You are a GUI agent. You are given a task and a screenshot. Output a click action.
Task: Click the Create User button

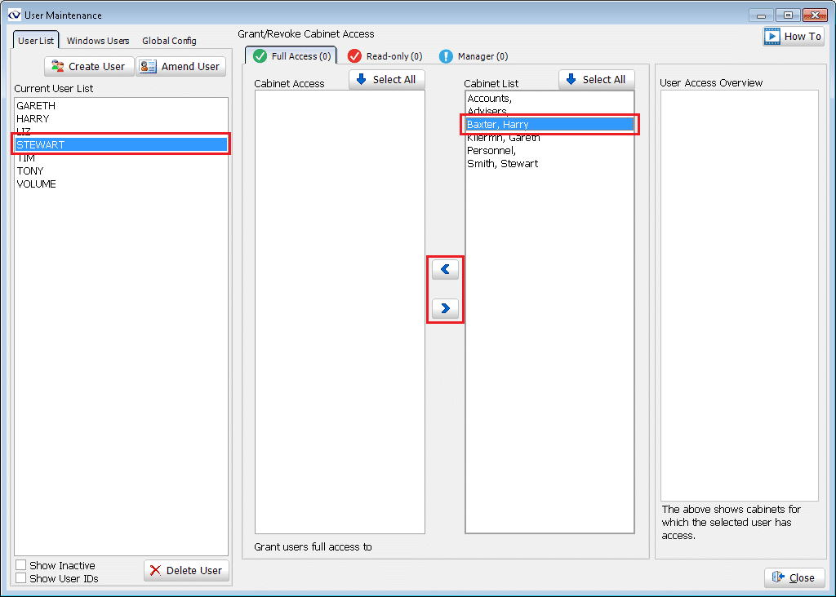(x=88, y=67)
